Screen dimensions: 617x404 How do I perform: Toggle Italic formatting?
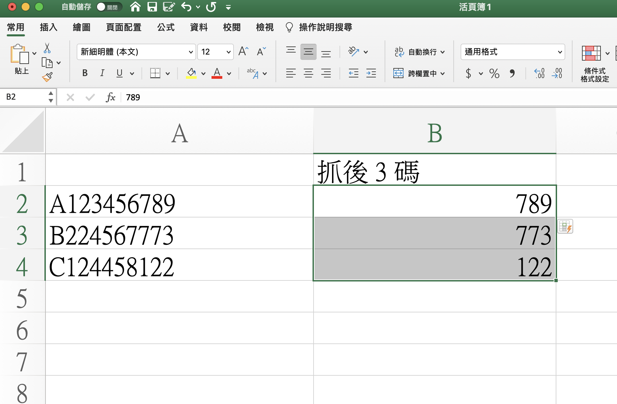[102, 73]
